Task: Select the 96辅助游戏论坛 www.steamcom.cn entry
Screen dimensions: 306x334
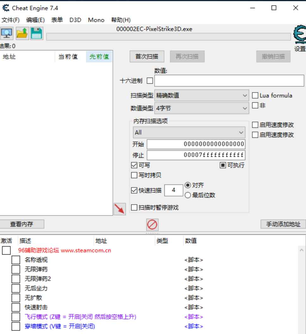Action: pyautogui.click(x=64, y=250)
